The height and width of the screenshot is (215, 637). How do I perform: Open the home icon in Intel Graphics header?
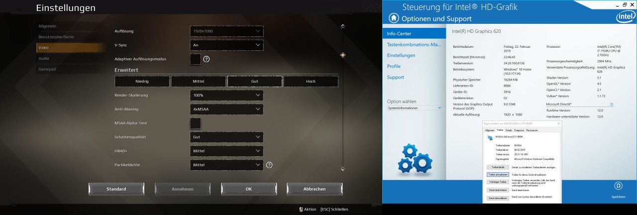point(394,18)
